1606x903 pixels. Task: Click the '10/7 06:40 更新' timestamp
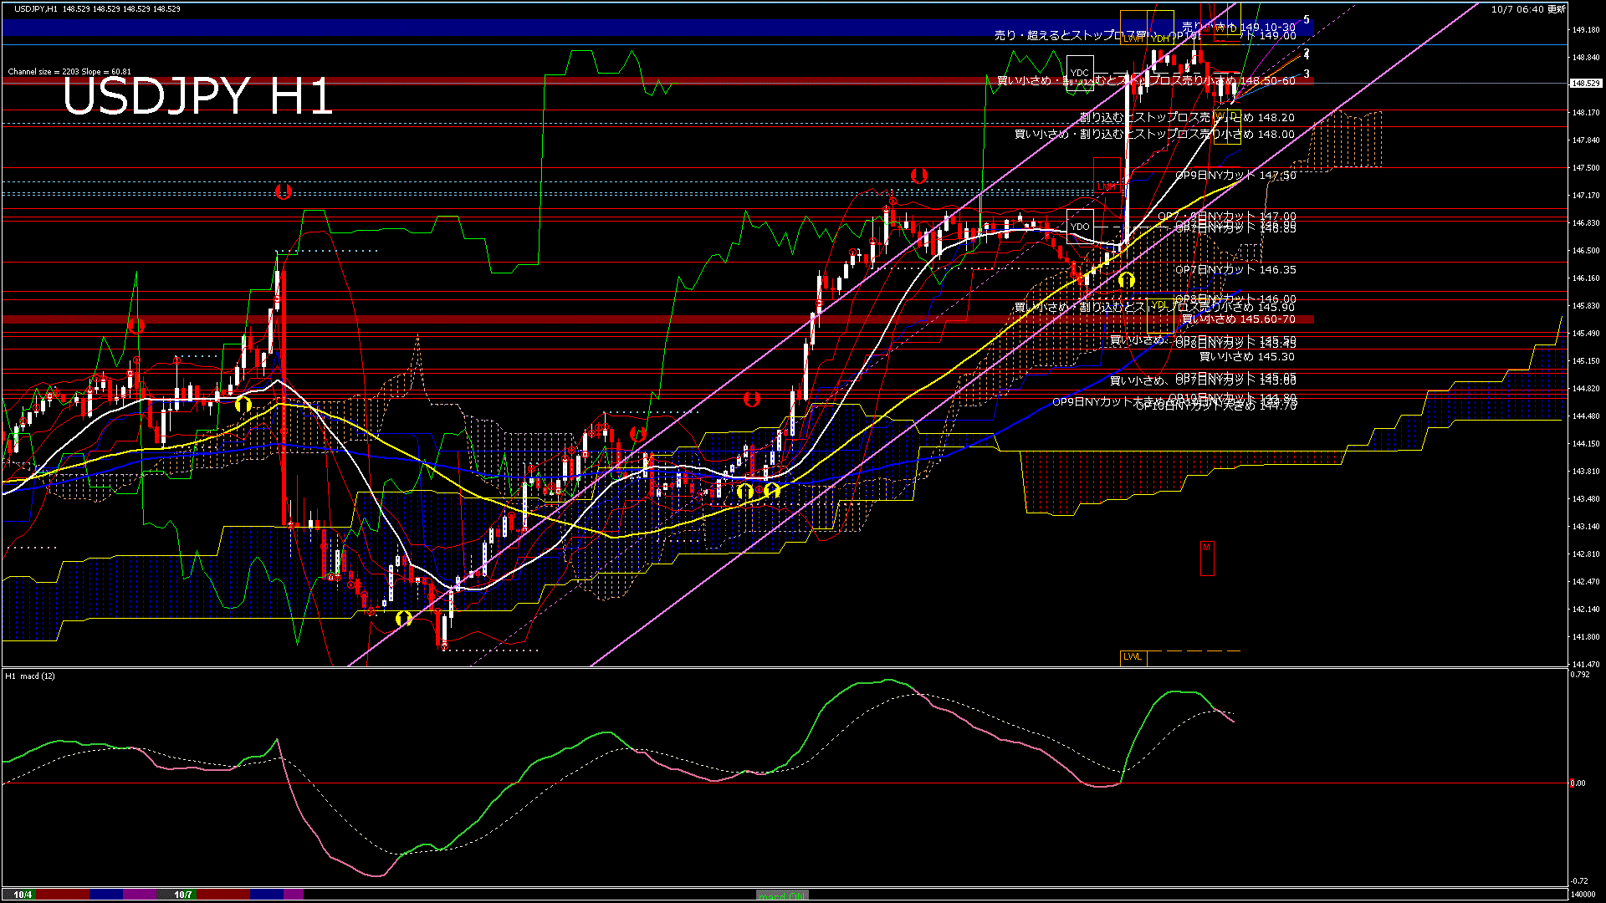point(1528,9)
